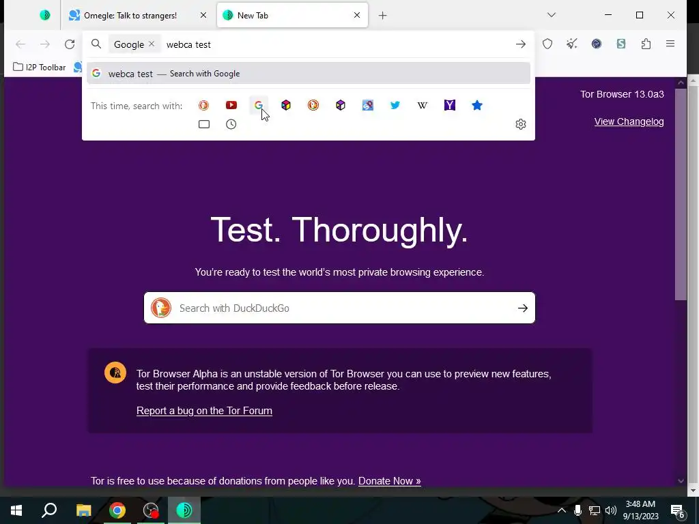Image resolution: width=699 pixels, height=524 pixels.
Task: Search open tabs via the tab icon
Action: (203, 124)
